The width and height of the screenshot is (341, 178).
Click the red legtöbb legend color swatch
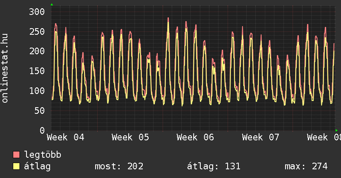tap(17, 155)
